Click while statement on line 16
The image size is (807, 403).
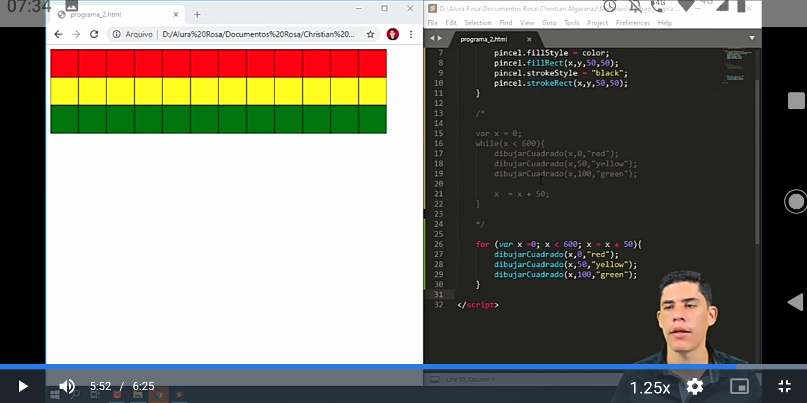510,144
